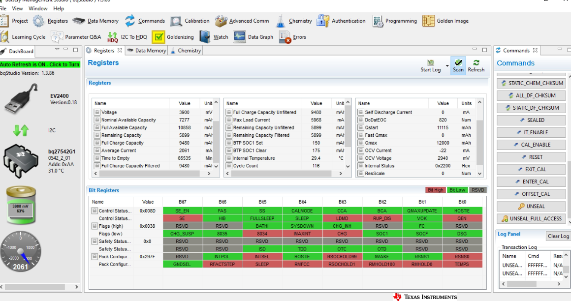Open the Help menu
This screenshot has width=571, height=301.
pyautogui.click(x=59, y=8)
